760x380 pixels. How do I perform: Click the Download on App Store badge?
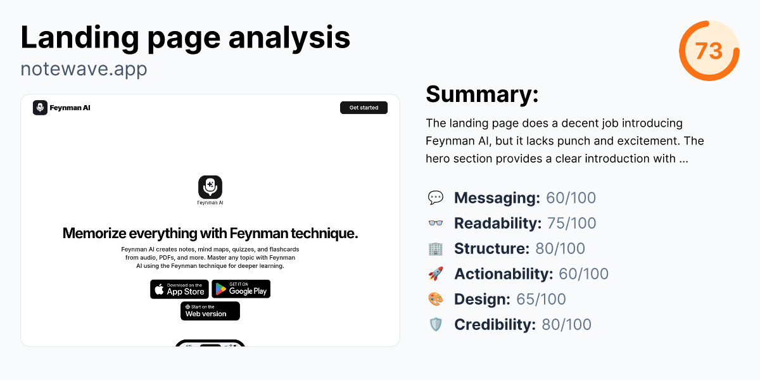[x=179, y=289]
